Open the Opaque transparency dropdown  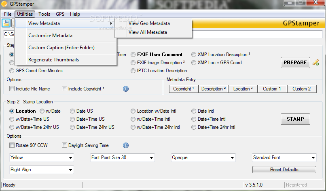(x=203, y=157)
